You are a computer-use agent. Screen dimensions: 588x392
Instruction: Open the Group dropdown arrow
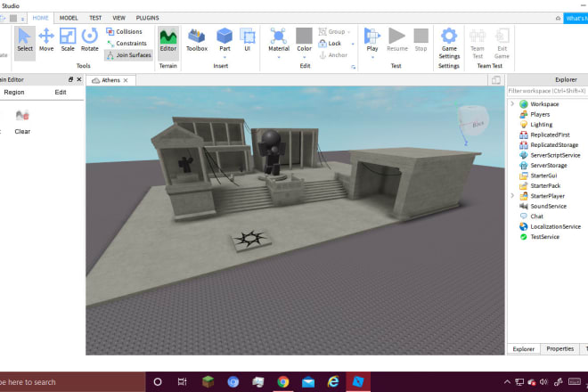tap(349, 32)
